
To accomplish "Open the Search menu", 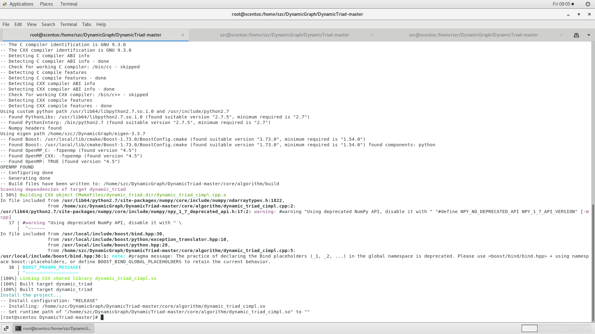I will [48, 24].
